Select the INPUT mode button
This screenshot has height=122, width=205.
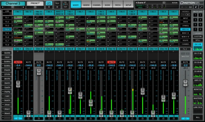(185, 18)
